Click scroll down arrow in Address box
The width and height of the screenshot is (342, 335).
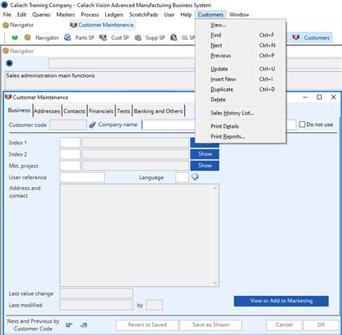click(x=215, y=283)
